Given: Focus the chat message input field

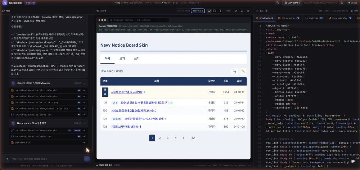Looking at the screenshot, I should click(47, 159).
